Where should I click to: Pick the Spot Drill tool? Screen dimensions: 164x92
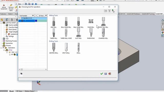click(x=66, y=48)
